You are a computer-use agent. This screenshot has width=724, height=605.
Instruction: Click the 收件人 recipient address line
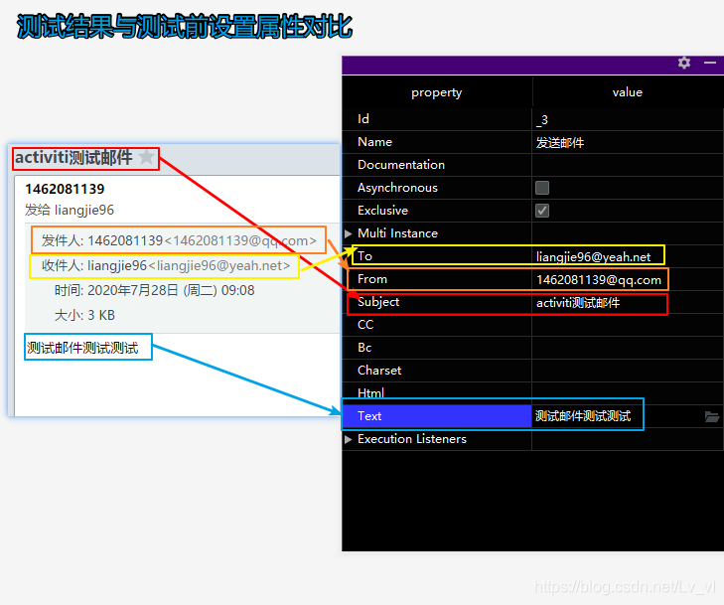(166, 265)
